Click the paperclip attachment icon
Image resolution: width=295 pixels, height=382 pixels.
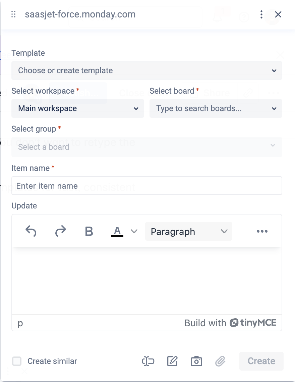pyautogui.click(x=220, y=361)
